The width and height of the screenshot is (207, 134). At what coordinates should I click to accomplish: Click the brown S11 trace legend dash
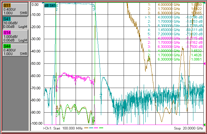pyautogui.click(x=86, y=128)
